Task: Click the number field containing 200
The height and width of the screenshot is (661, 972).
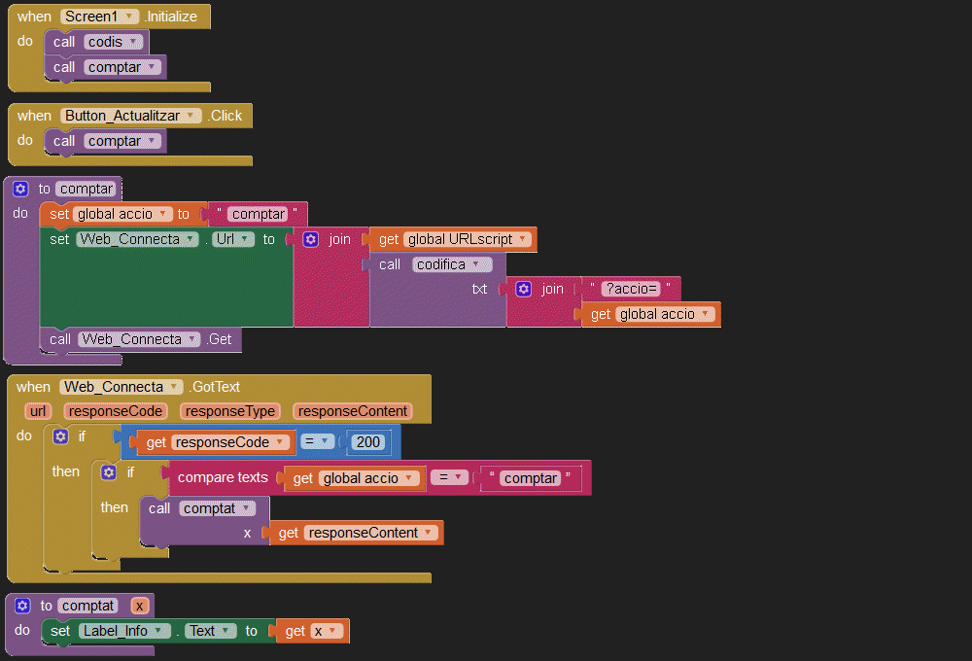Action: pyautogui.click(x=368, y=442)
